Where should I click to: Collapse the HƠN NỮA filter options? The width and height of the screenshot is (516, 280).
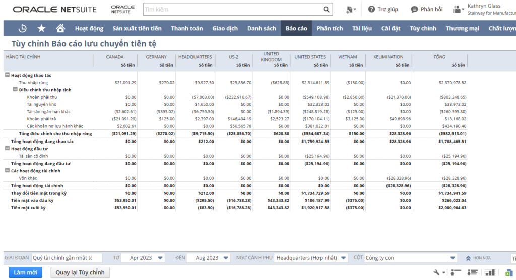coord(478,258)
